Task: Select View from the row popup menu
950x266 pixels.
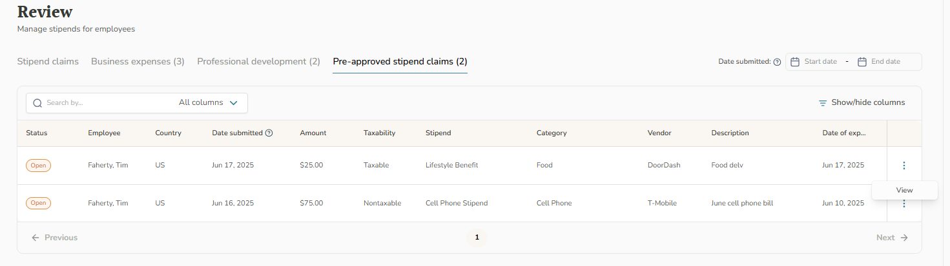Action: pos(904,190)
